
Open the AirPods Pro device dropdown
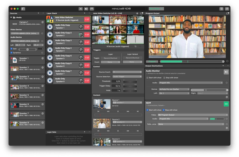(x=174, y=89)
